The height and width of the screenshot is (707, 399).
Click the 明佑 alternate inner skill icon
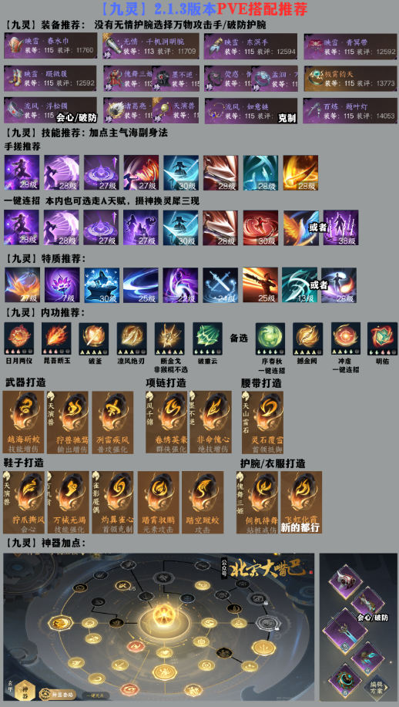point(382,338)
